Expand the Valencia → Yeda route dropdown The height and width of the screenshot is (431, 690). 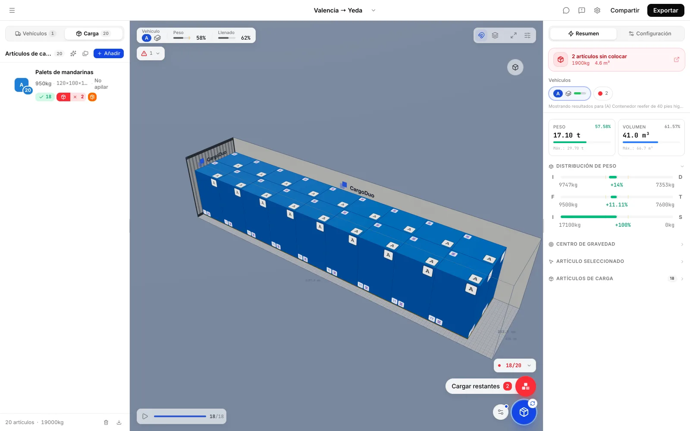[x=373, y=10]
